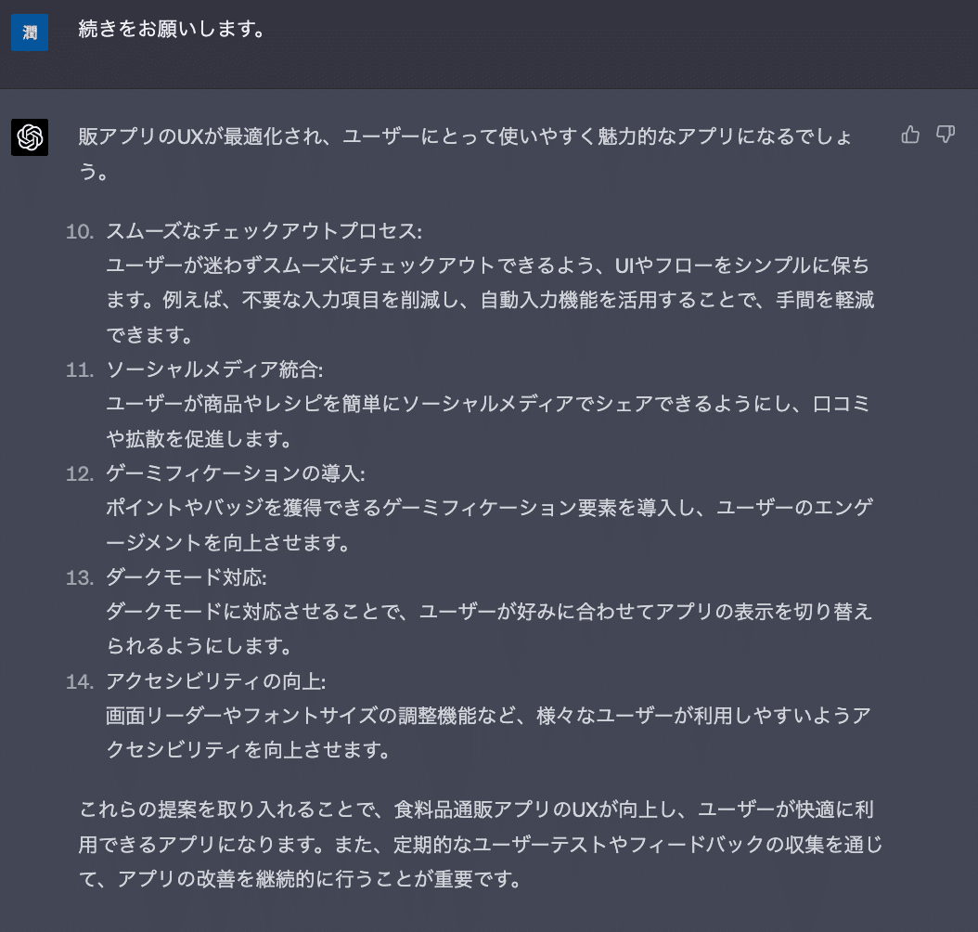Click the list number 12. marker
This screenshot has height=932, width=978.
pyautogui.click(x=80, y=473)
